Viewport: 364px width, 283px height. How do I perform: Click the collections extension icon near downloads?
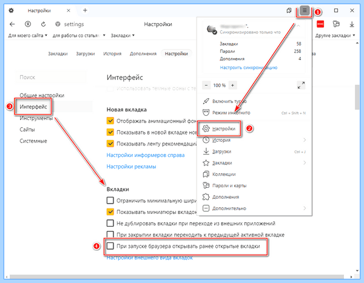coord(336,24)
